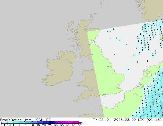Click the '15' legend value label

click(38, 125)
